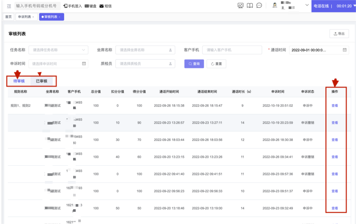Image resolution: width=356 pixels, height=224 pixels.
Task: Open the 任务名称 dropdown
Action: pyautogui.click(x=59, y=50)
